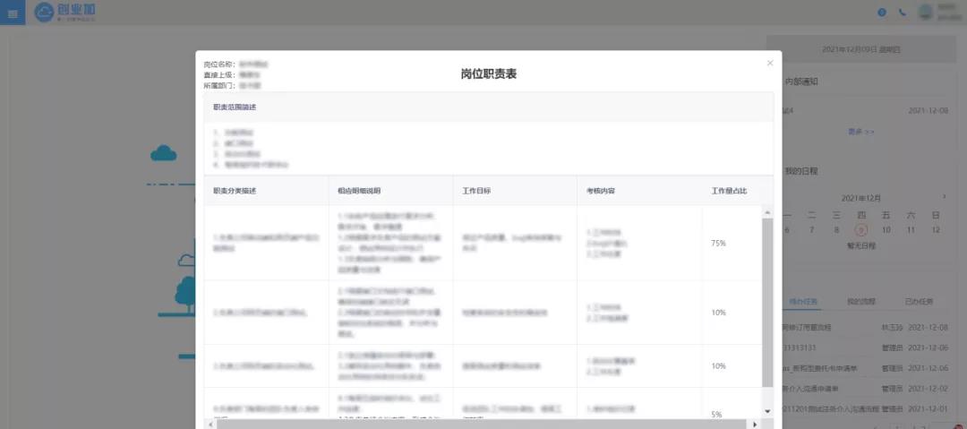The height and width of the screenshot is (429, 967).
Task: Open the user avatar profile menu
Action: 926,13
